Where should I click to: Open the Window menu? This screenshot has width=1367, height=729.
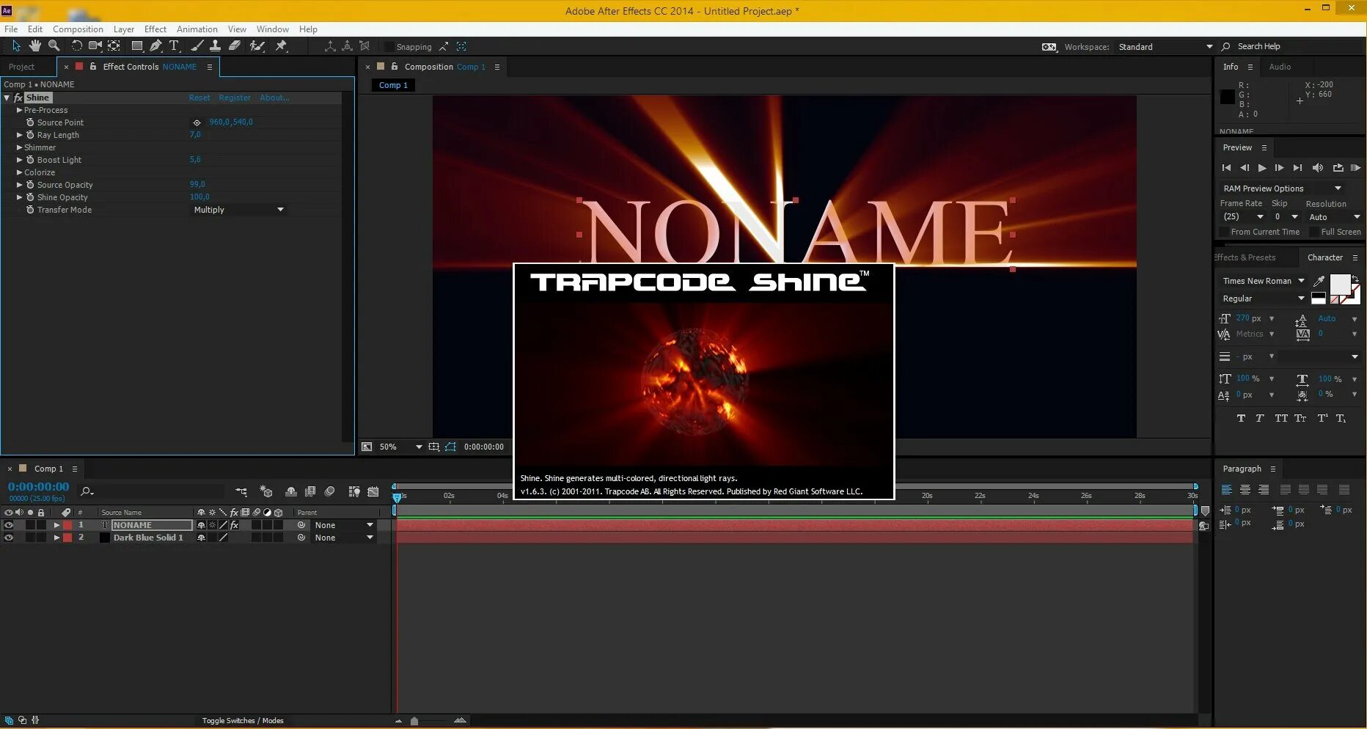(x=273, y=29)
